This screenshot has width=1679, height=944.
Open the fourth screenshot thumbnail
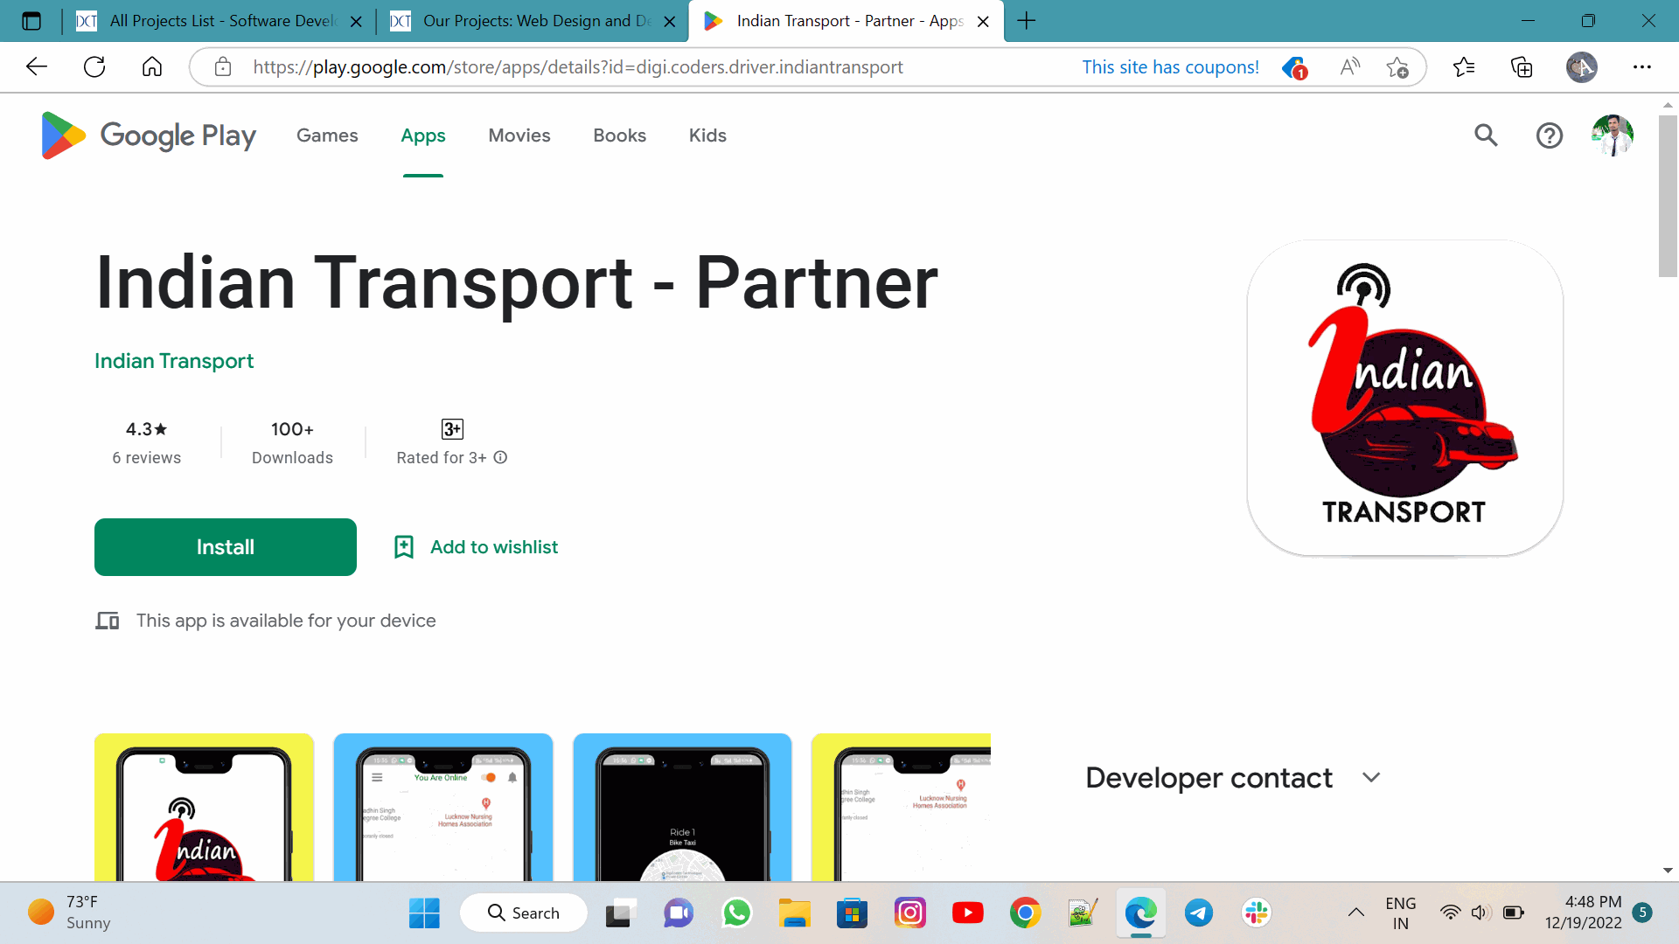coord(901,807)
